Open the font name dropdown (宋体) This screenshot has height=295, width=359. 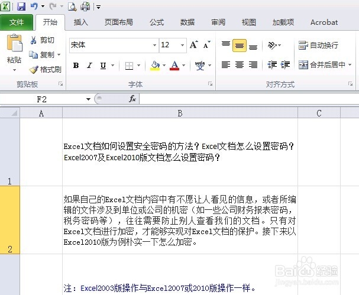pyautogui.click(x=154, y=45)
